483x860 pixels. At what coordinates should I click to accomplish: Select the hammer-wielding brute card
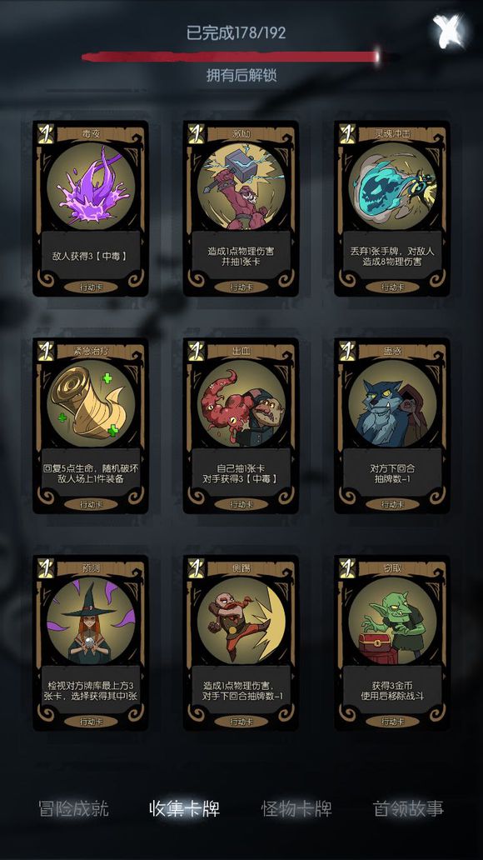pyautogui.click(x=241, y=208)
